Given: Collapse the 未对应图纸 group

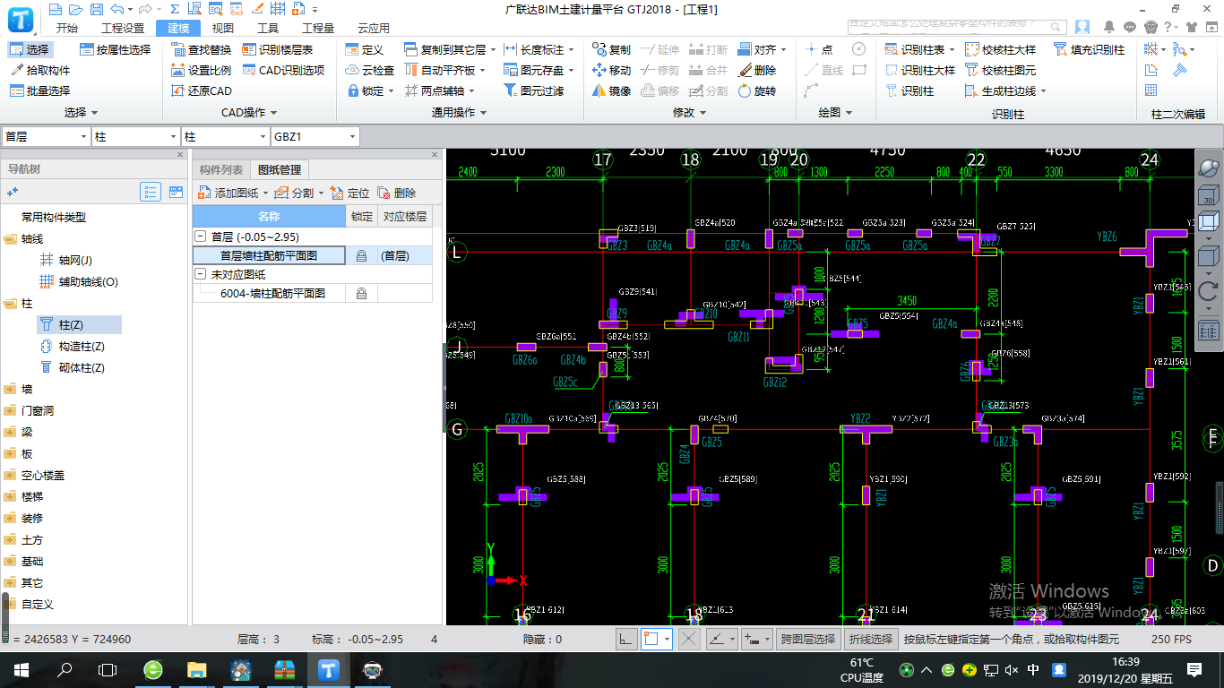Looking at the screenshot, I should [201, 274].
